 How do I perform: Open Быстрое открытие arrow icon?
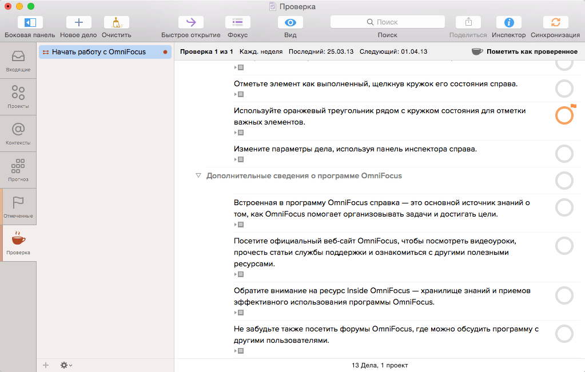click(191, 22)
